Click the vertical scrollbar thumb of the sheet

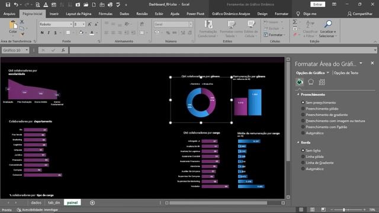click(288, 112)
